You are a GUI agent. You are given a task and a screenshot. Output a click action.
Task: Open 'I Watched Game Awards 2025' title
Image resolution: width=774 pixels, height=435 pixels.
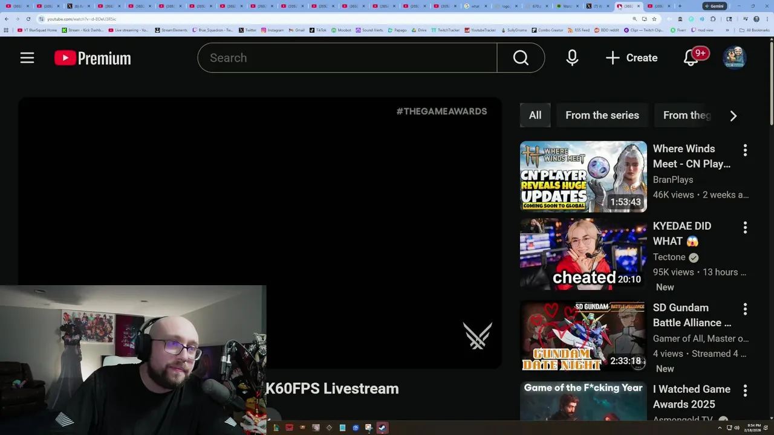pyautogui.click(x=692, y=397)
